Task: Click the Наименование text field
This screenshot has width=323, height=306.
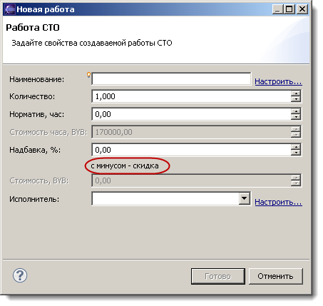Action: (x=171, y=78)
